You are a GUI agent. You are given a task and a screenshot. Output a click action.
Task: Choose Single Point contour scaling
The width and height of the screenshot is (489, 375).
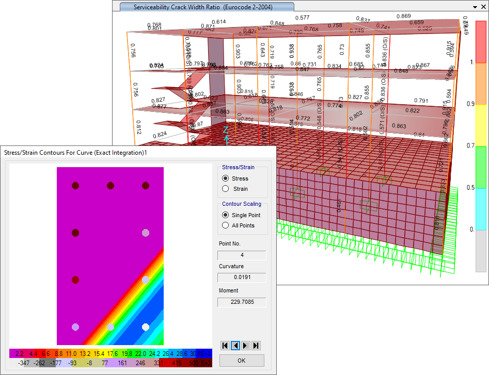[x=225, y=215]
